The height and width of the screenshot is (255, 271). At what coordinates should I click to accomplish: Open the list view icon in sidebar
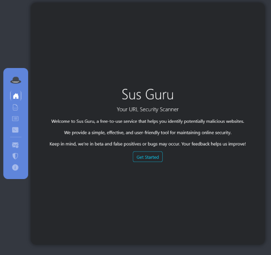[x=15, y=118]
